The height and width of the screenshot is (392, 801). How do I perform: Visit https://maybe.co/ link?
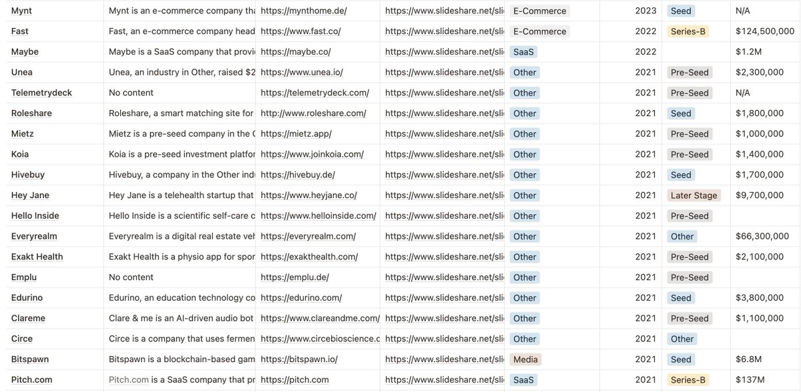pos(296,52)
